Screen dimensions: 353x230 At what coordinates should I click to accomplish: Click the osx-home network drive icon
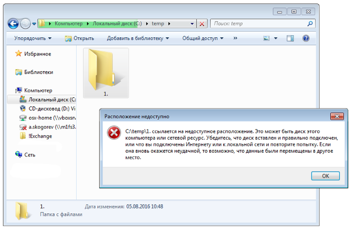(x=23, y=118)
